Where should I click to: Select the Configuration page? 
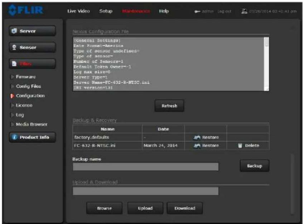[x=30, y=96]
